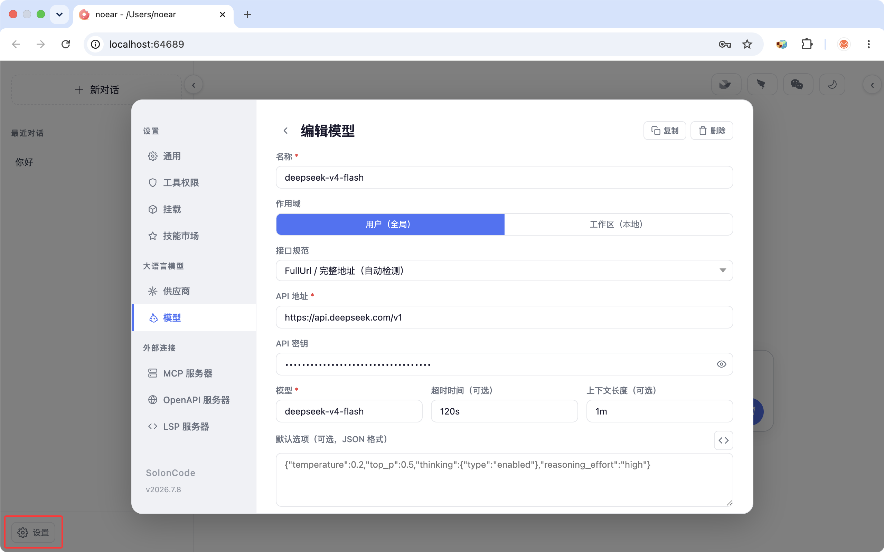The image size is (884, 552).
Task: Open the password manager key icon
Action: (x=724, y=44)
